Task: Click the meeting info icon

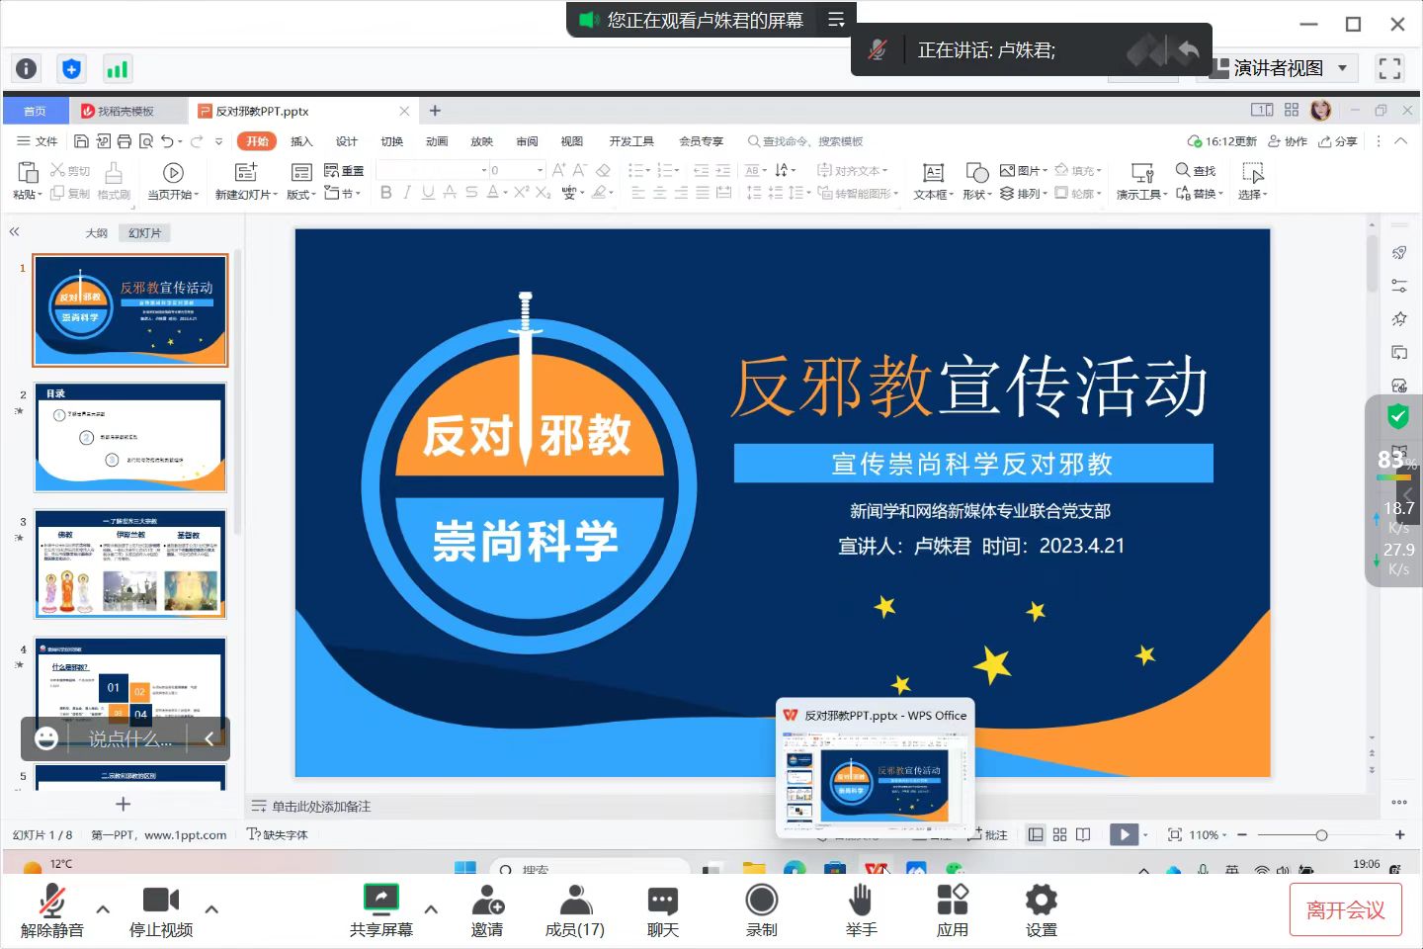Action: tap(27, 68)
